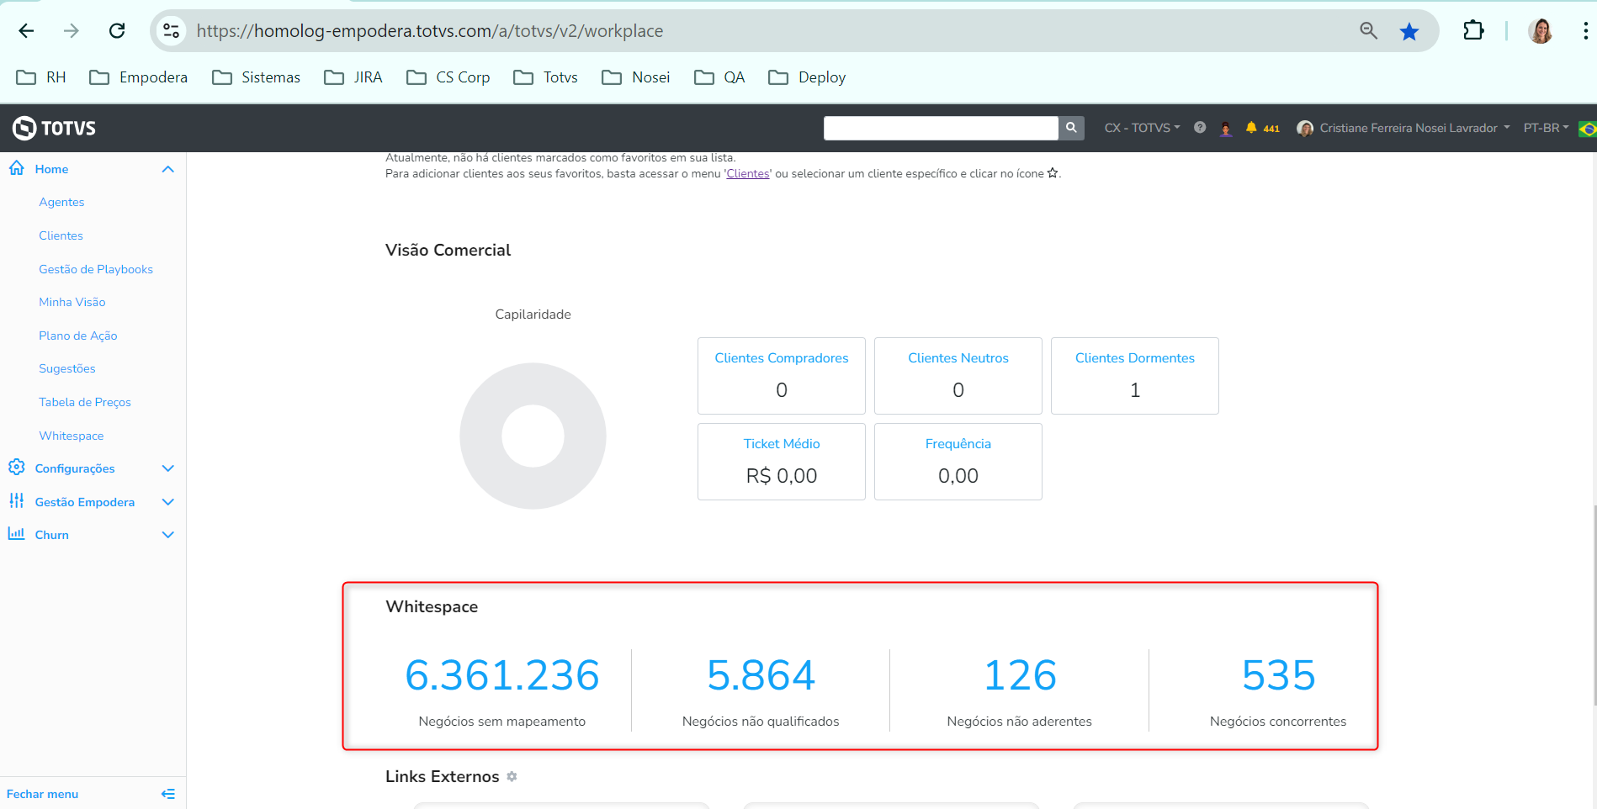Open the Ticket Médio card

(782, 462)
